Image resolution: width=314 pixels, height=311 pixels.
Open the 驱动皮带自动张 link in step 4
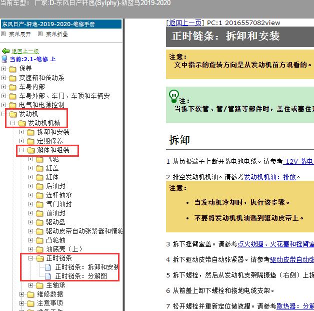point(292,260)
